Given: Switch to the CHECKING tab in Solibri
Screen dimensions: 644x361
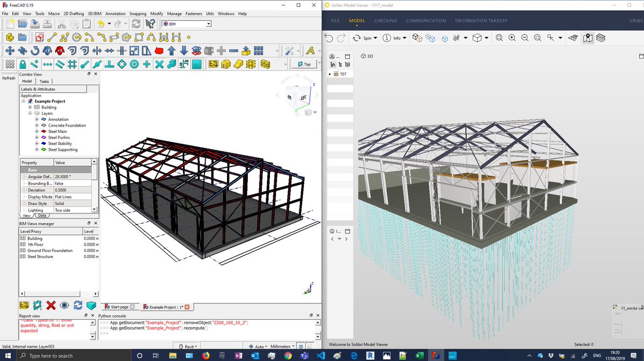Looking at the screenshot, I should [385, 21].
